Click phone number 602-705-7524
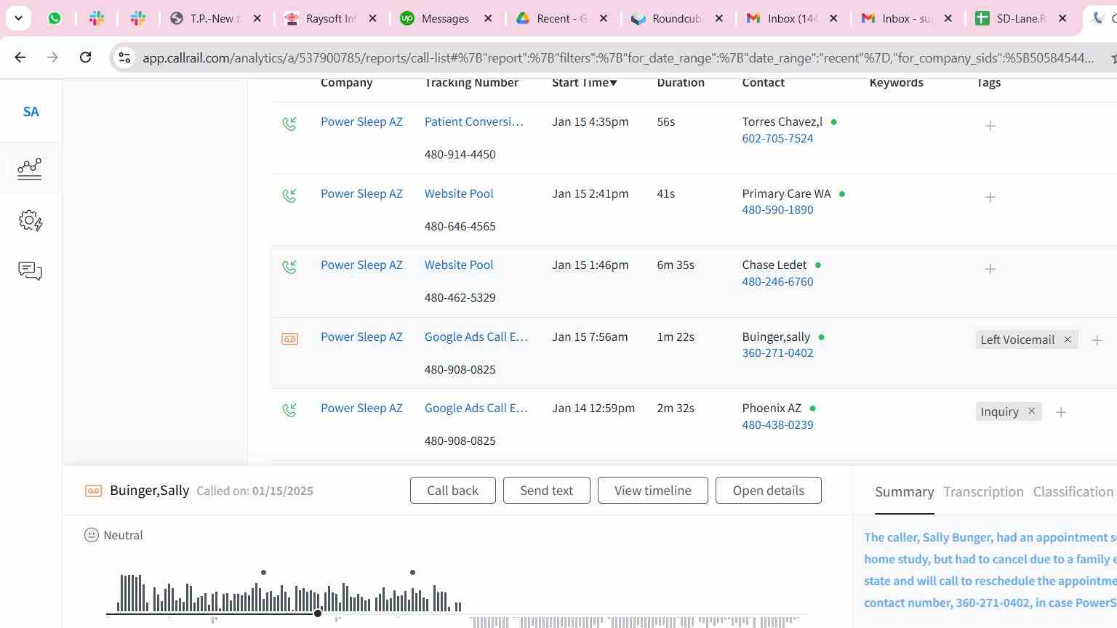The image size is (1117, 628). click(777, 138)
